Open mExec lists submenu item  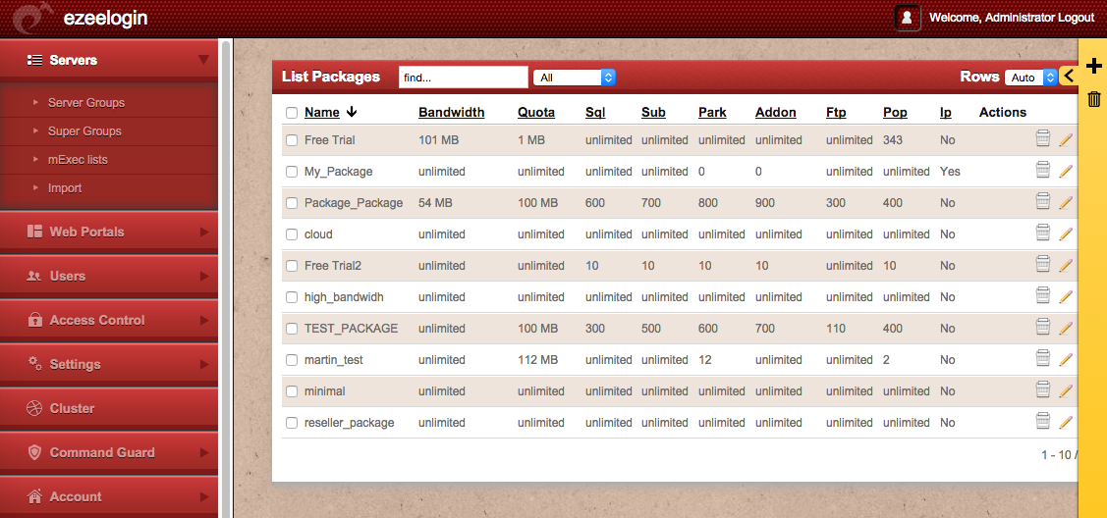pyautogui.click(x=78, y=160)
